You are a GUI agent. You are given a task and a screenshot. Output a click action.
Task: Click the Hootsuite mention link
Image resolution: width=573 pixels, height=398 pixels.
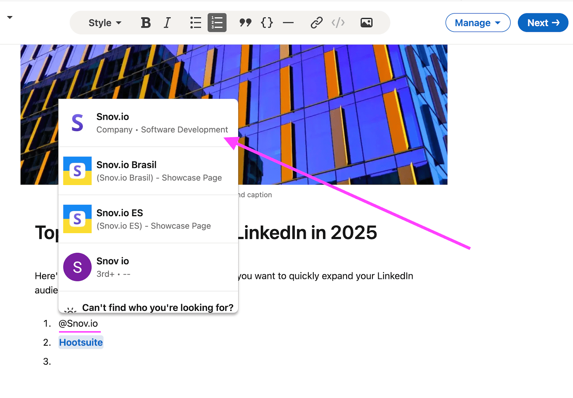tap(81, 342)
